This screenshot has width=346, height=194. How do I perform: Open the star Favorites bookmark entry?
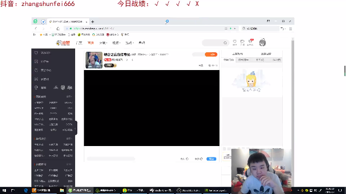(x=43, y=34)
